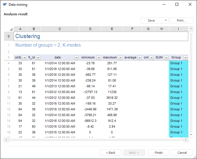Open the cnt column filter dropdown
Screen dimensions: 197x159
pyautogui.click(x=152, y=58)
